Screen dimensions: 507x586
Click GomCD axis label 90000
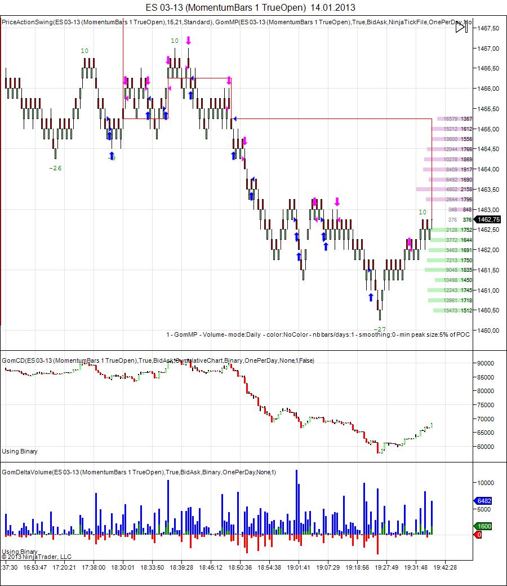point(486,363)
